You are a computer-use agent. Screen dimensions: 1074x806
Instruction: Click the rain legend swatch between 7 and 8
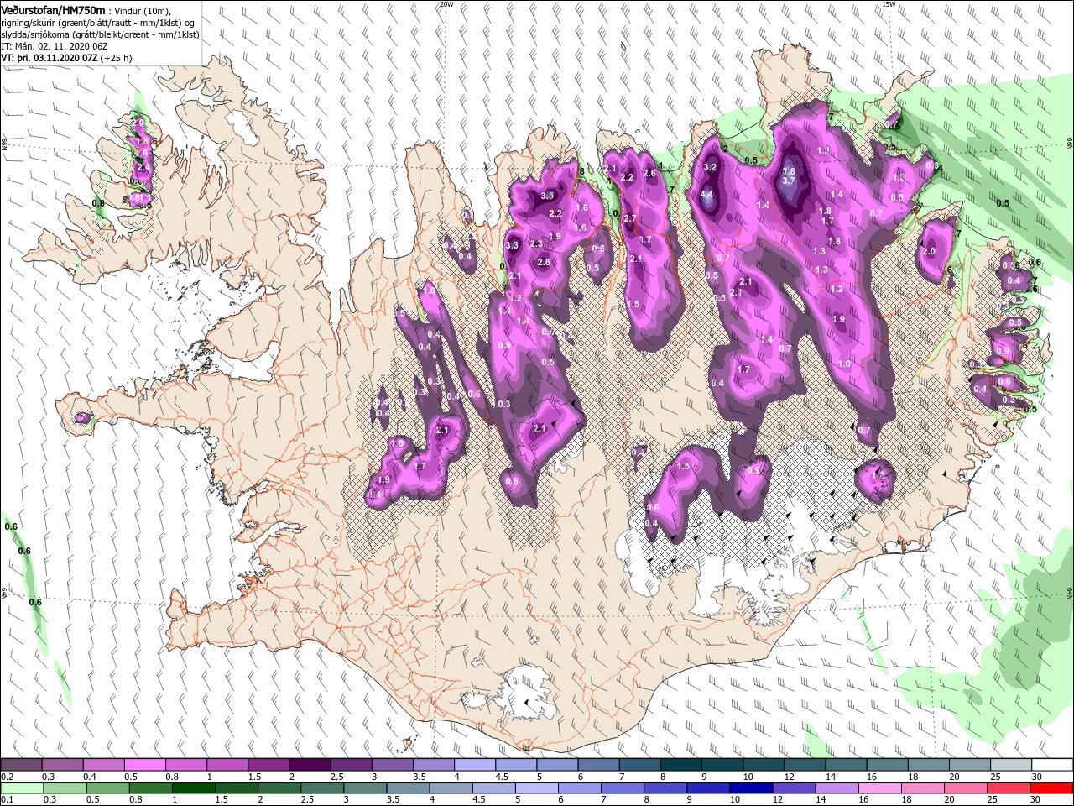click(x=621, y=788)
